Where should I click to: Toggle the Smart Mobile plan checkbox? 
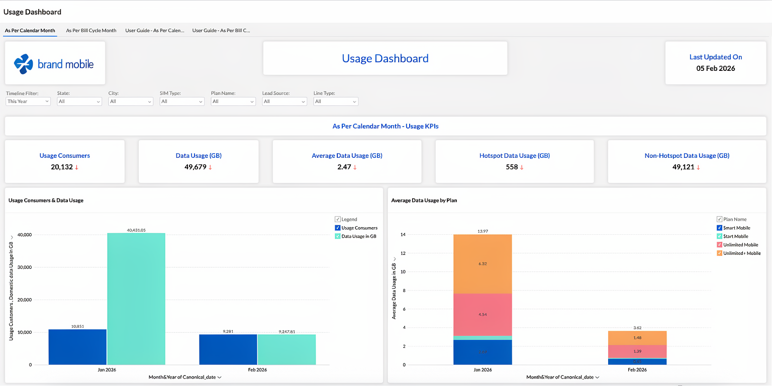click(720, 228)
